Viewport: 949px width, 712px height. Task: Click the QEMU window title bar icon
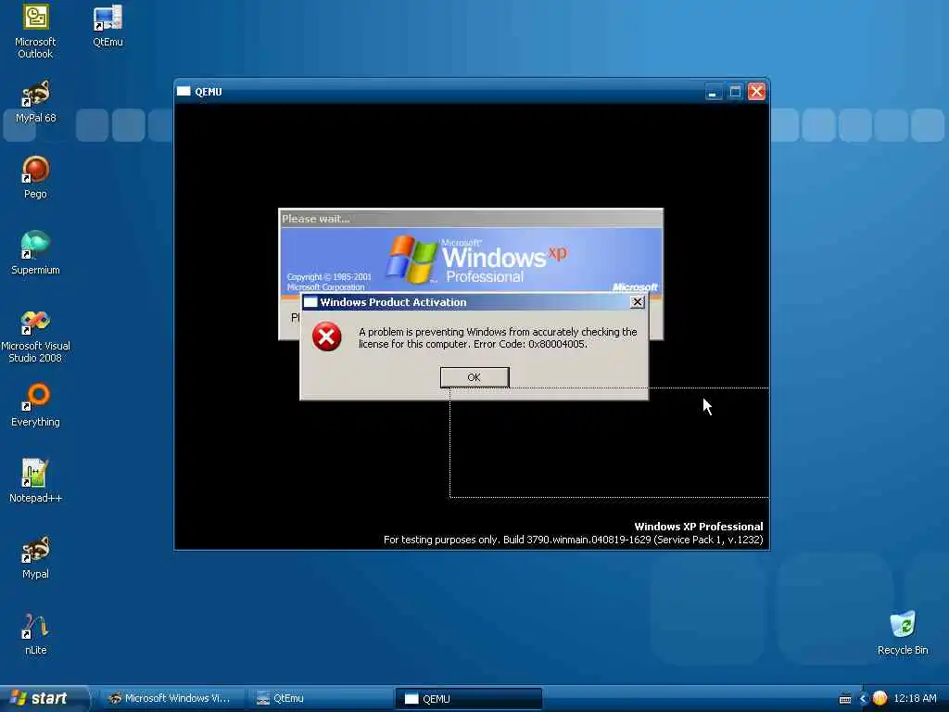tap(183, 92)
